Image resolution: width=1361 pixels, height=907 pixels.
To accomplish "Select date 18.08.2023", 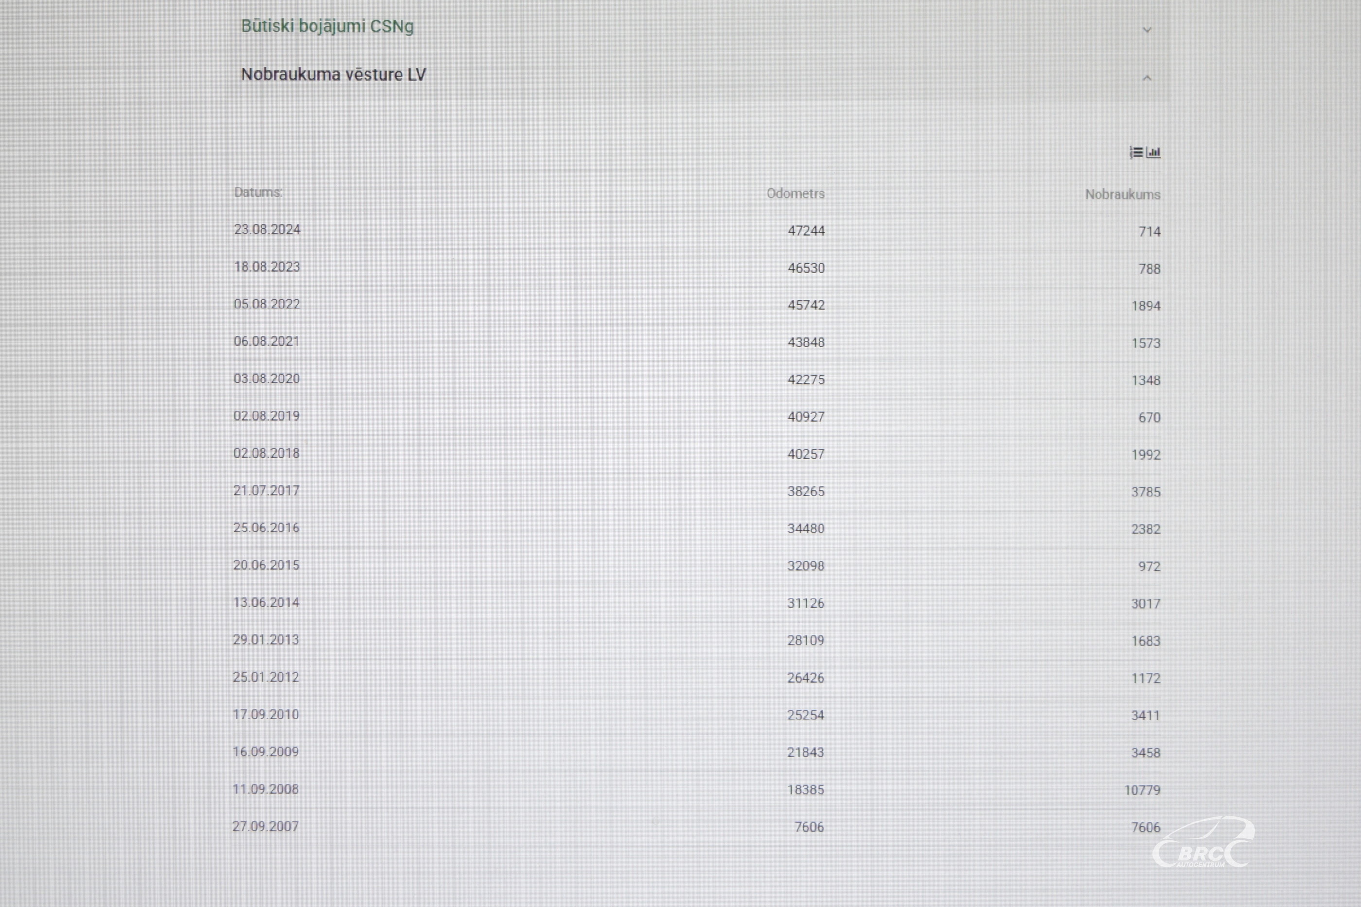I will (267, 267).
